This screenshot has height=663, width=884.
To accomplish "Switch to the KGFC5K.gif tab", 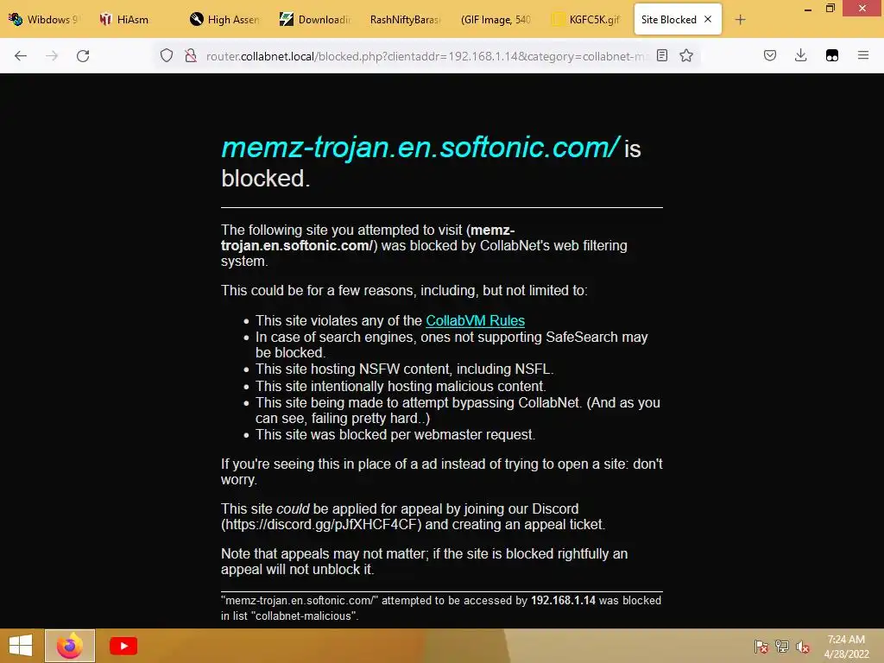I will point(586,20).
